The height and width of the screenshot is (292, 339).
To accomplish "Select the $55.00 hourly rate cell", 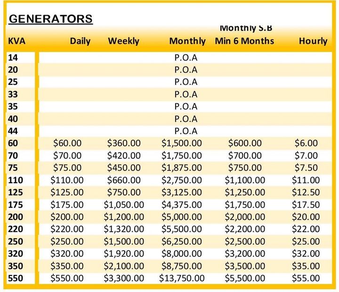I will [306, 278].
